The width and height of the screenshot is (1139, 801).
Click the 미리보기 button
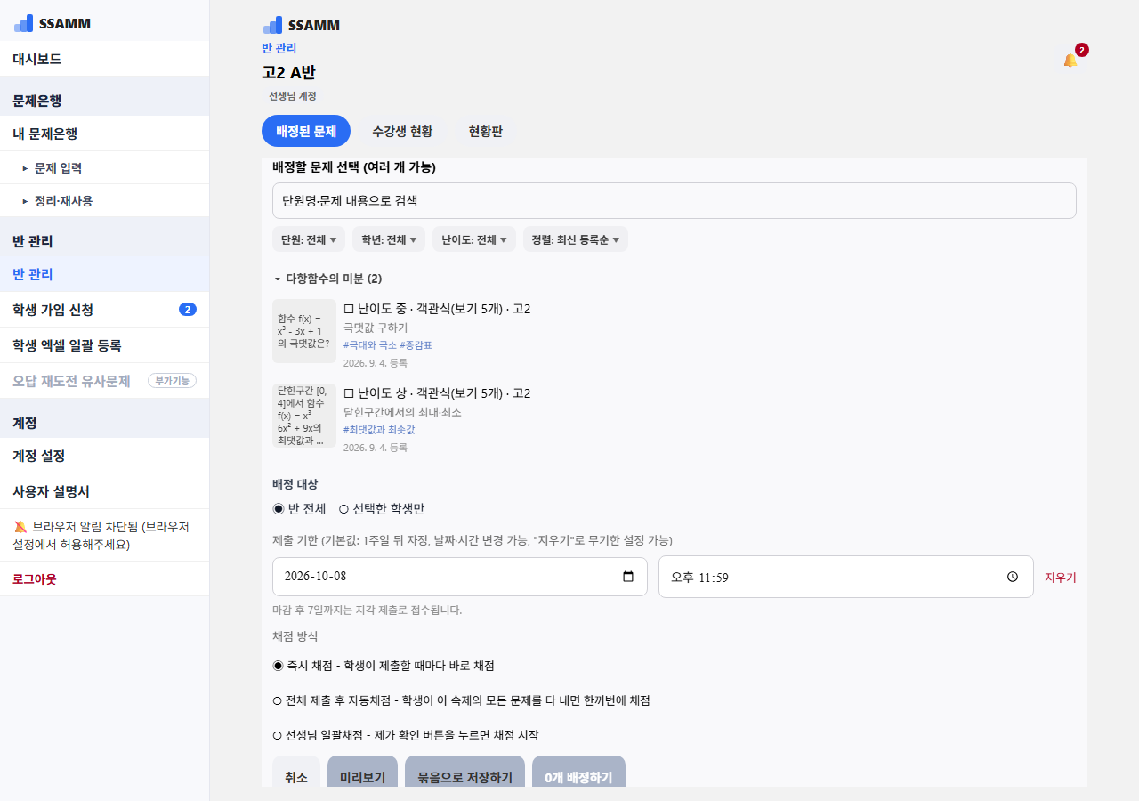362,772
